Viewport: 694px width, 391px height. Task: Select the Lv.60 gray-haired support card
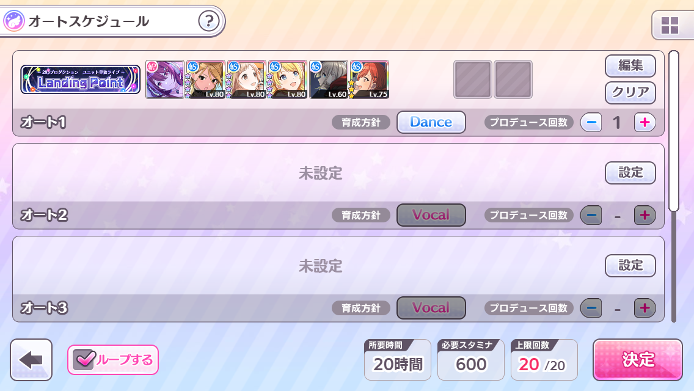click(x=329, y=79)
